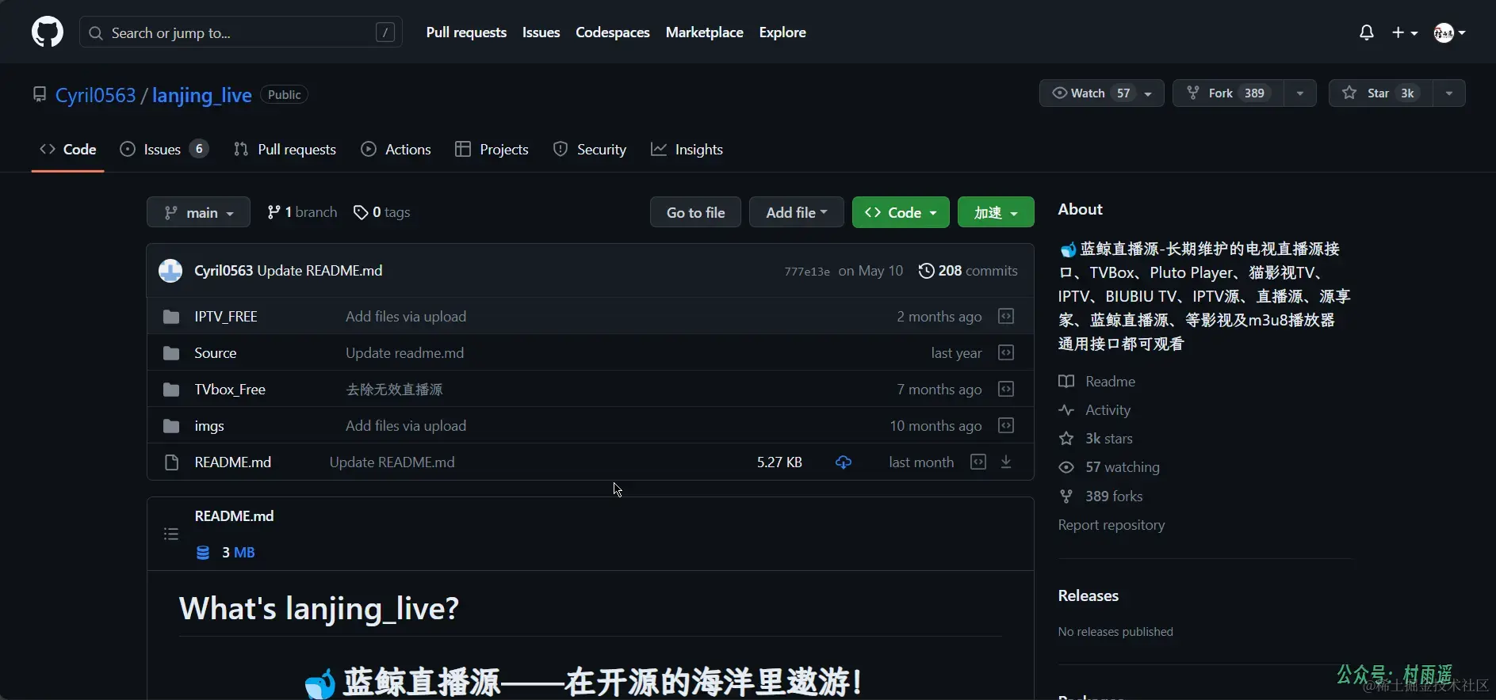Open the README outline list icon
The image size is (1496, 700).
[x=171, y=535]
